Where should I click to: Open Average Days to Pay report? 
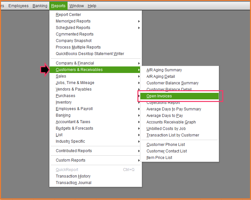click(180, 116)
